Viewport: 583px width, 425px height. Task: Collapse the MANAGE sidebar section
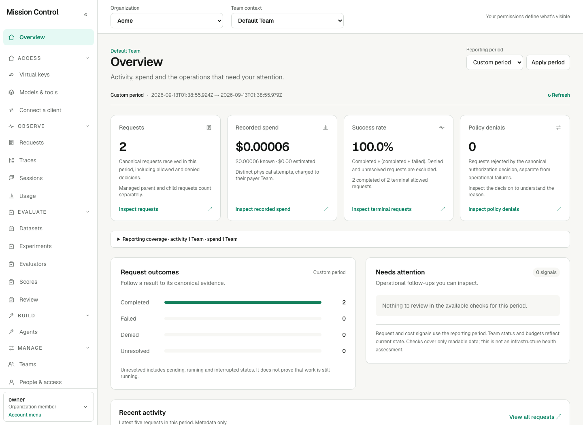click(49, 348)
